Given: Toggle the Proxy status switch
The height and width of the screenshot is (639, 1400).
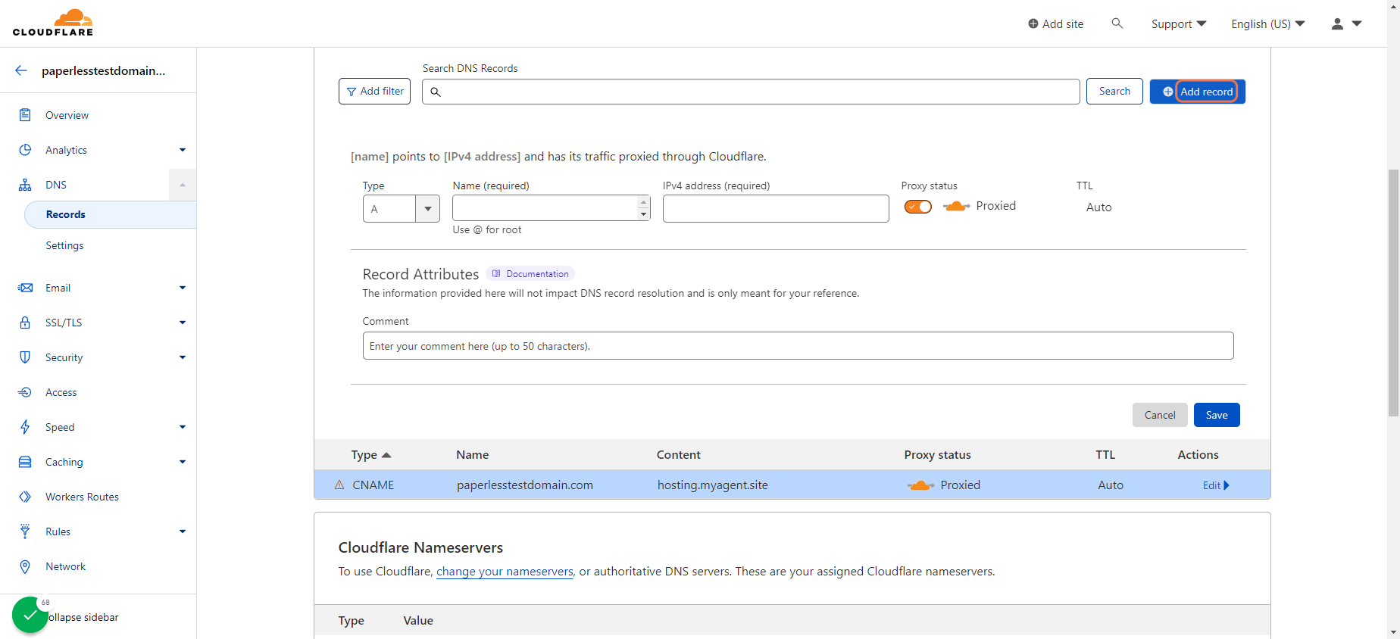Looking at the screenshot, I should coord(918,207).
